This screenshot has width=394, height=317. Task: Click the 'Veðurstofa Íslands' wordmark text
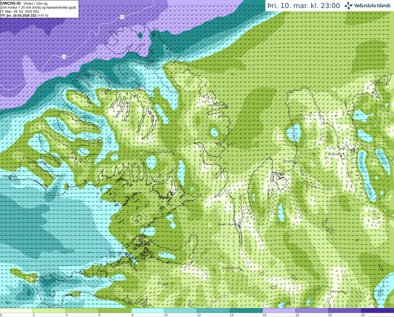(x=372, y=6)
